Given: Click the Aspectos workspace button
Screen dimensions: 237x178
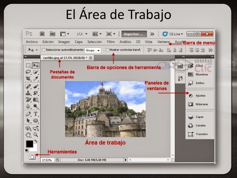Looking at the screenshot, I should 134,34.
